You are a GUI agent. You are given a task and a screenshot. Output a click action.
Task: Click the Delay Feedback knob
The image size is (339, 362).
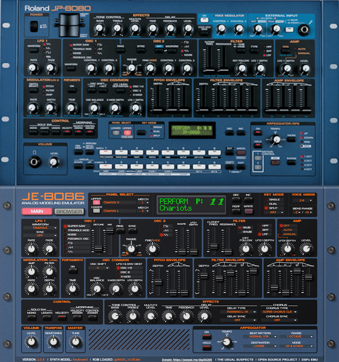pos(186,316)
